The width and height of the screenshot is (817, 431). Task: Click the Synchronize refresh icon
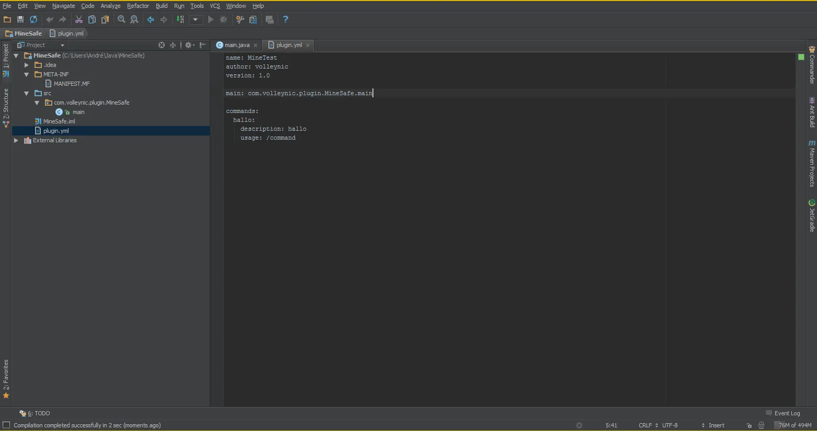click(x=33, y=19)
